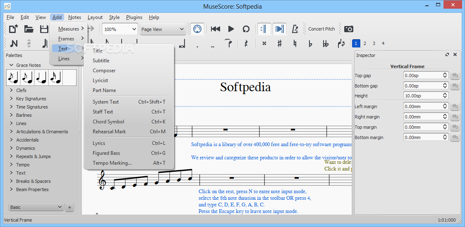The image size is (465, 227).
Task: Open the Plugins menu
Action: click(x=134, y=17)
